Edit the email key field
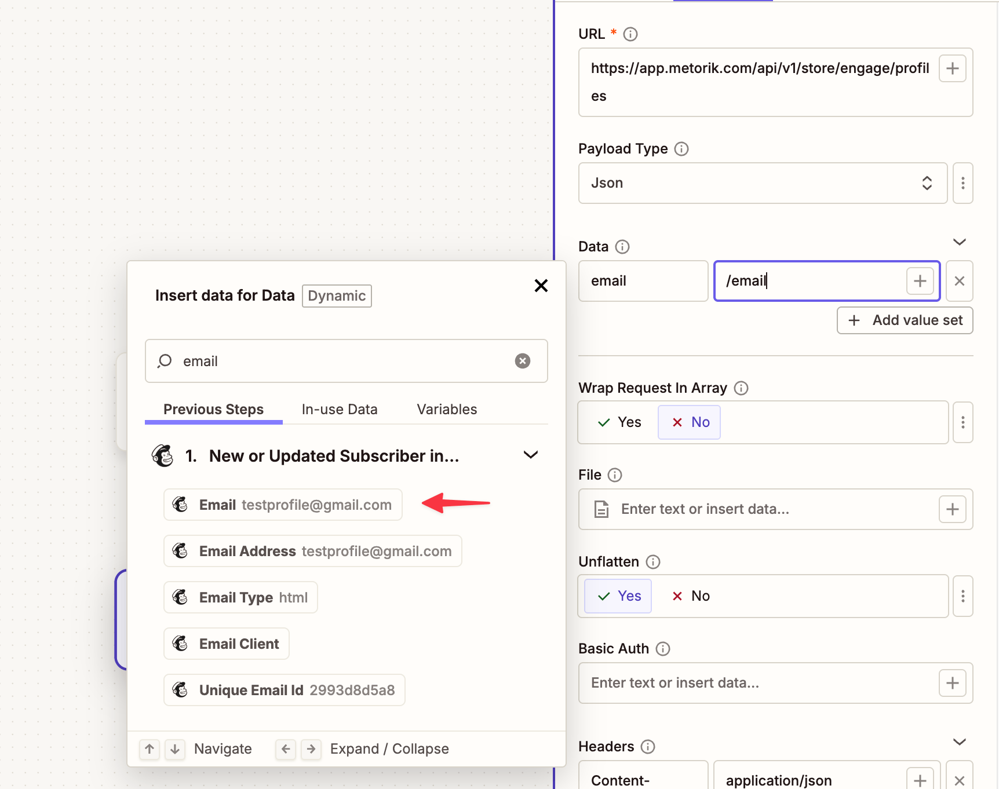 coord(643,281)
